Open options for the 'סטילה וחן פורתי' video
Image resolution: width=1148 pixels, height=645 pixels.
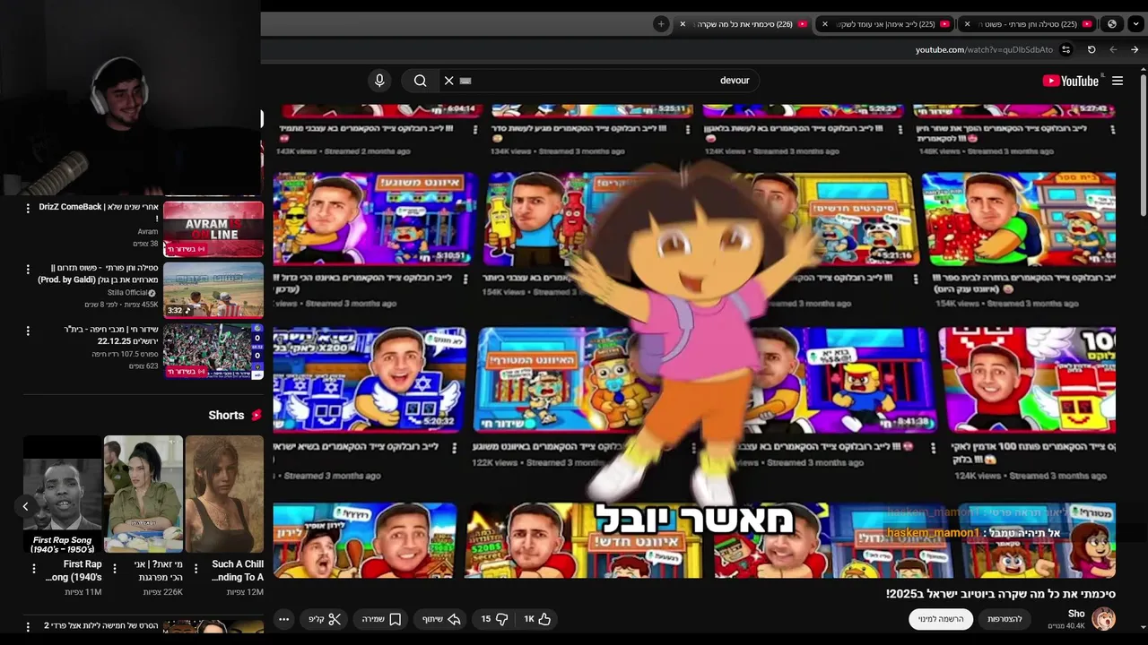tap(28, 269)
